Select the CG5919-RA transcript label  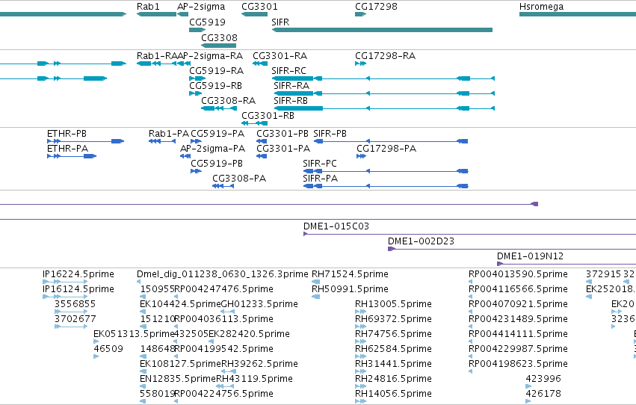216,70
